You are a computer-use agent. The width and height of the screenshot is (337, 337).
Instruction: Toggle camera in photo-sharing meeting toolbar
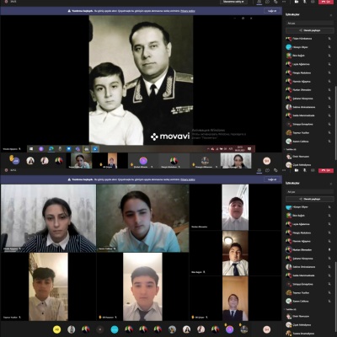tap(297, 2)
